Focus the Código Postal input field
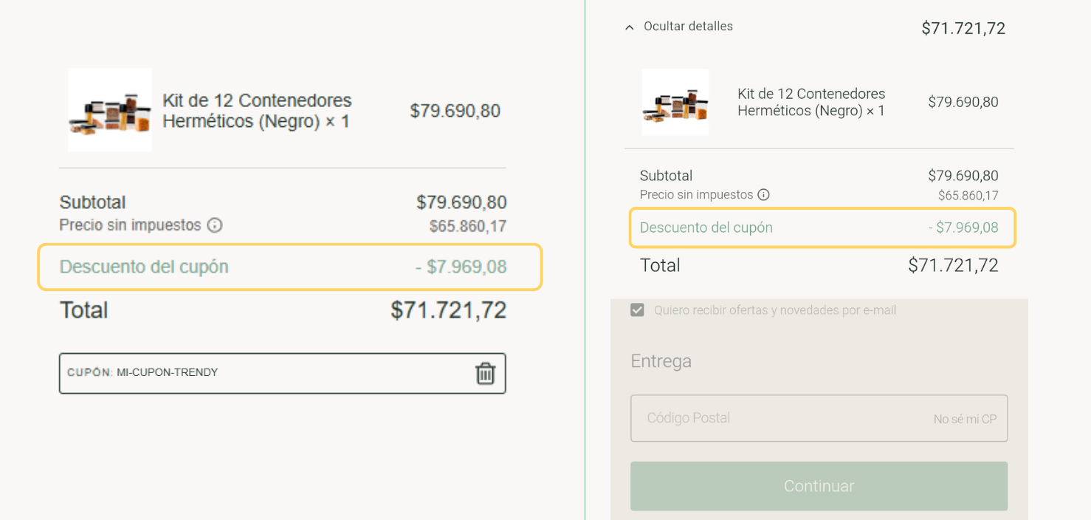 point(775,418)
